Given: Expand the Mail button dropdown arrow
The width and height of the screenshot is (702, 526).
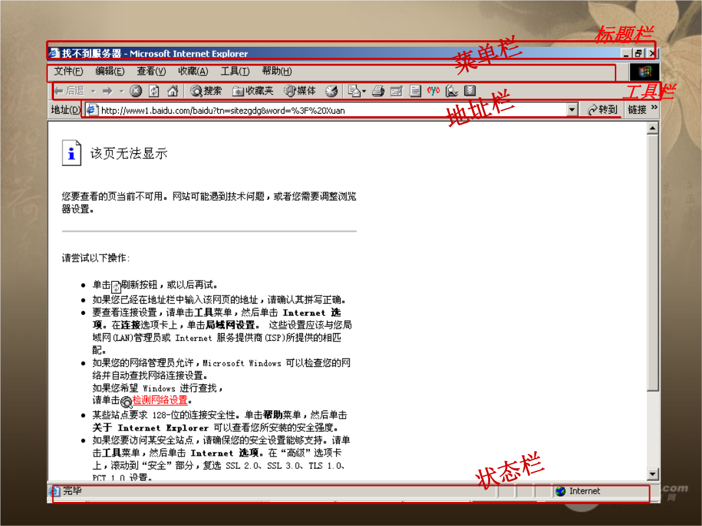Looking at the screenshot, I should point(364,92).
